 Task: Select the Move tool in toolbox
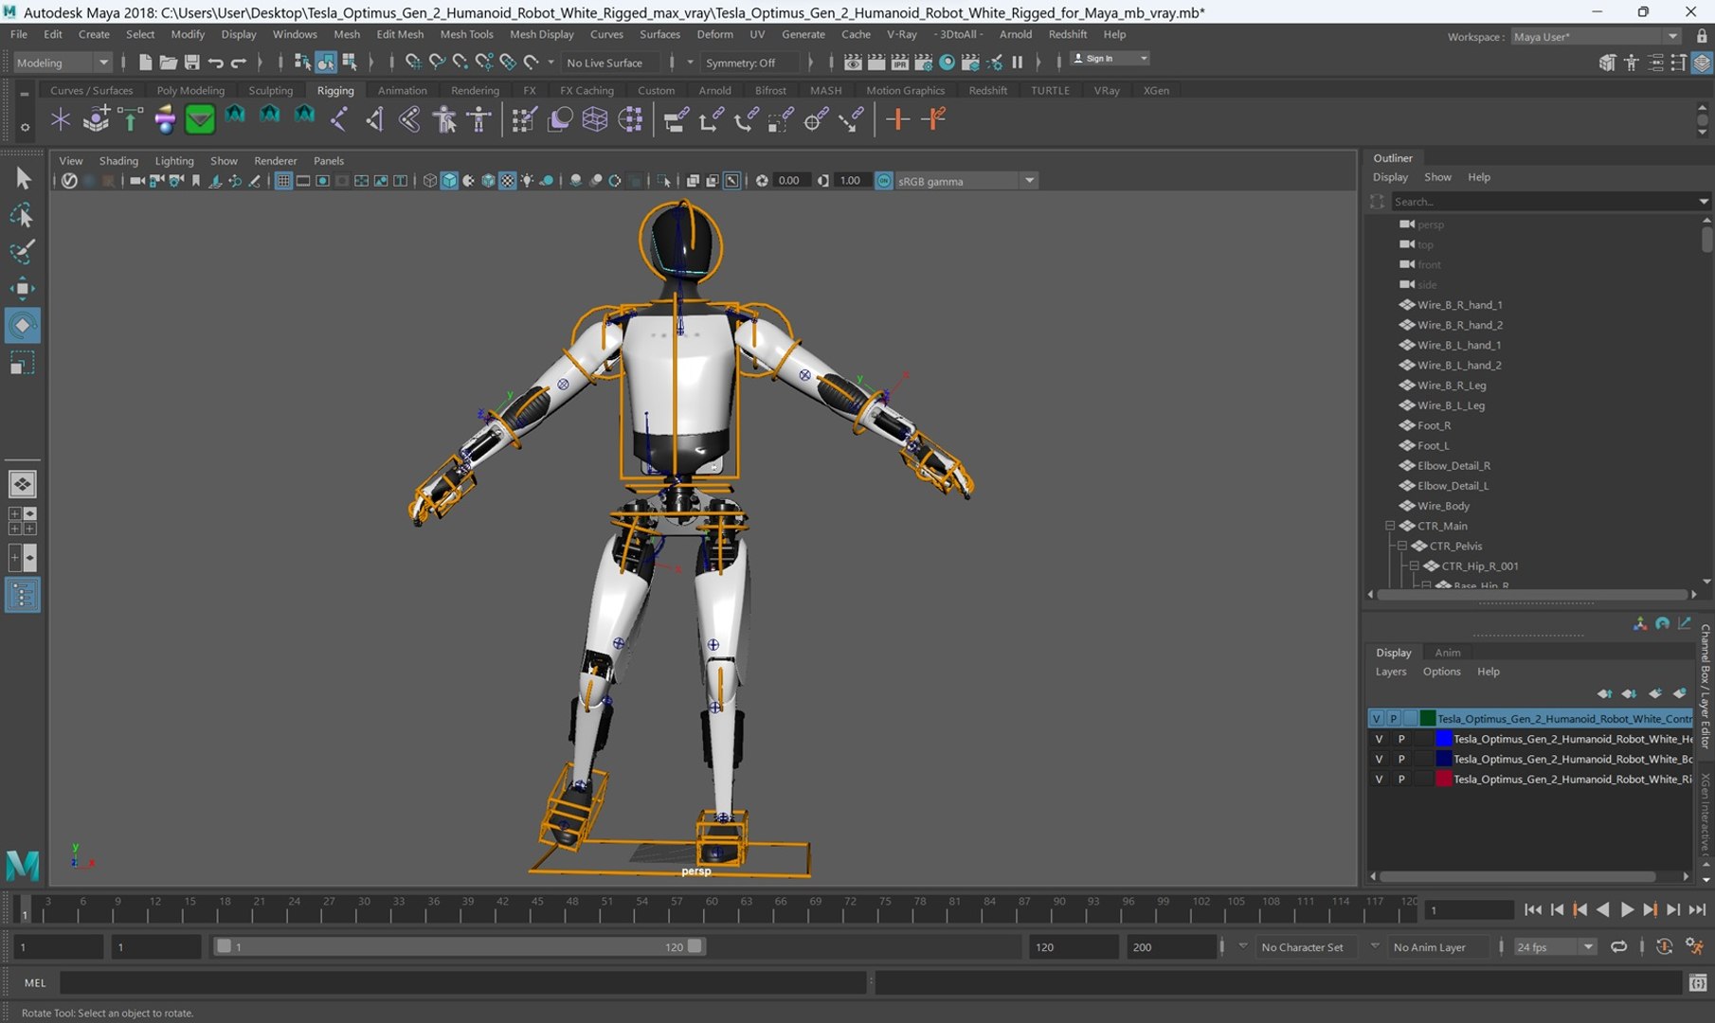tap(22, 288)
